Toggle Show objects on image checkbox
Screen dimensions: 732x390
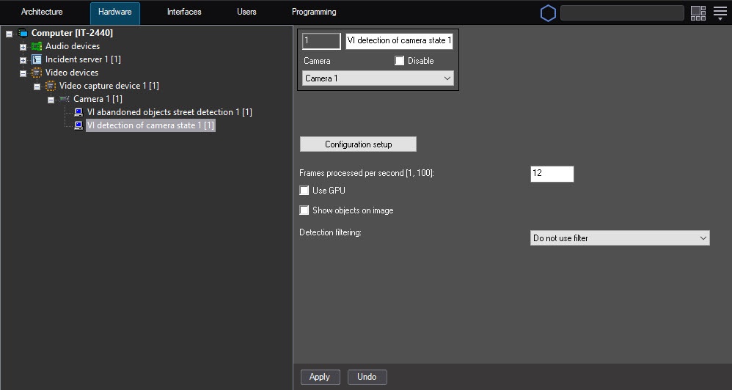point(304,210)
